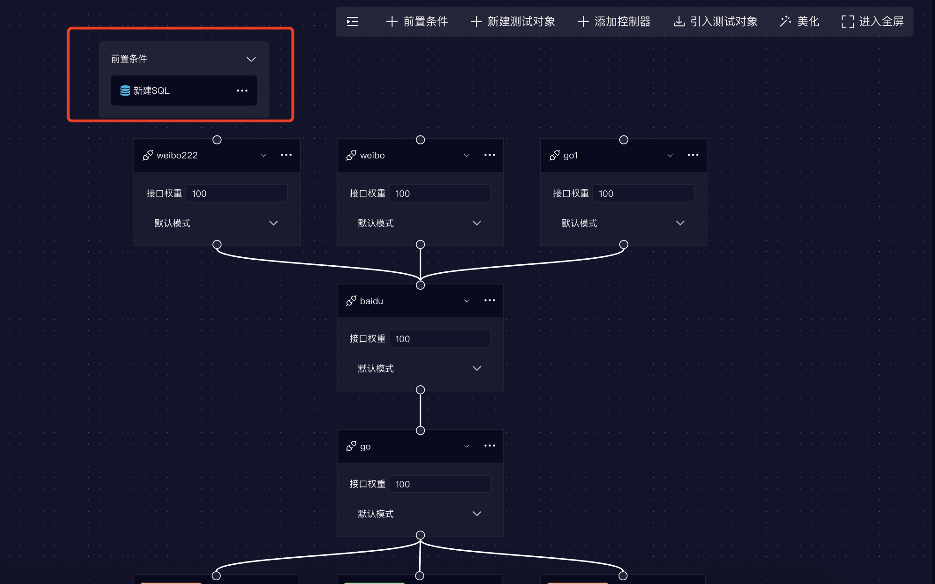Click the link icon of go node
Screen dimensions: 935x584
[x=351, y=446]
